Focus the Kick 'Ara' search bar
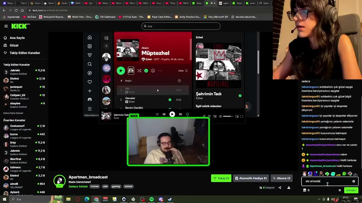This screenshot has width=362, height=203. pos(181,26)
